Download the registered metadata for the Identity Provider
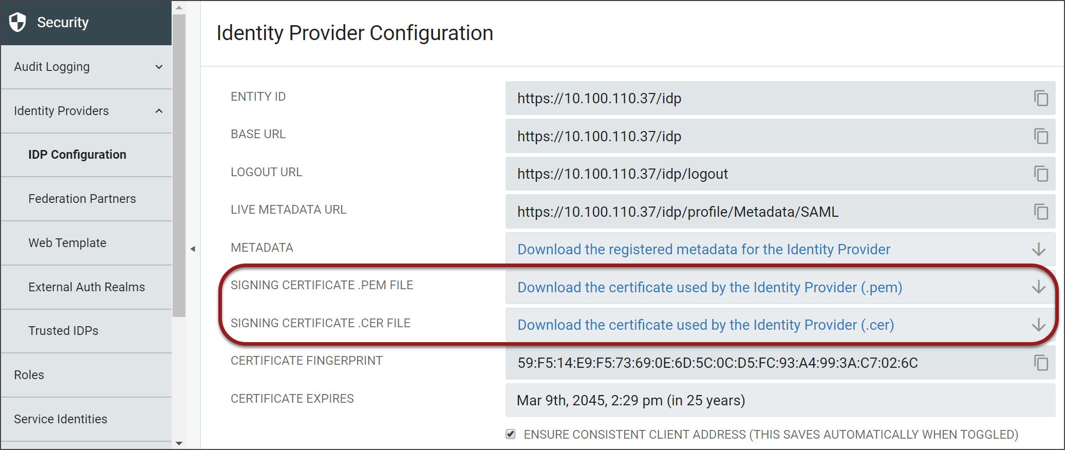This screenshot has width=1065, height=450. pyautogui.click(x=704, y=249)
